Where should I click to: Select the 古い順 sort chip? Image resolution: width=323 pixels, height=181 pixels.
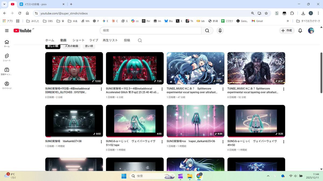tap(89, 46)
